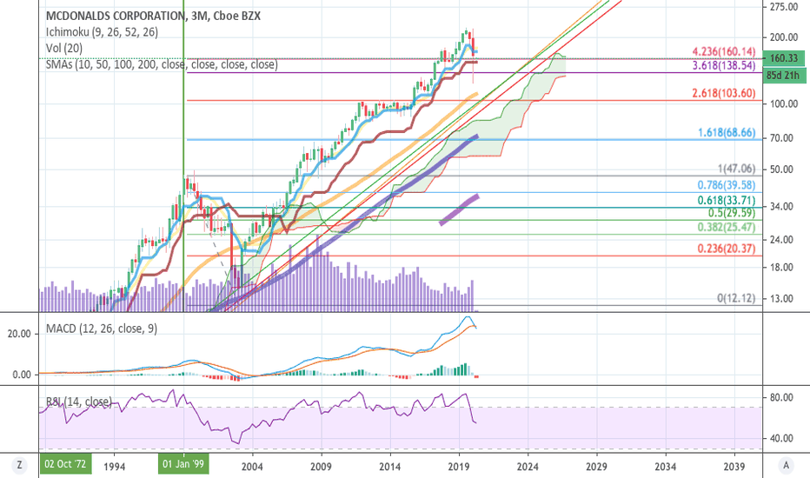Click the 20.00 MACD axis label

point(20,334)
